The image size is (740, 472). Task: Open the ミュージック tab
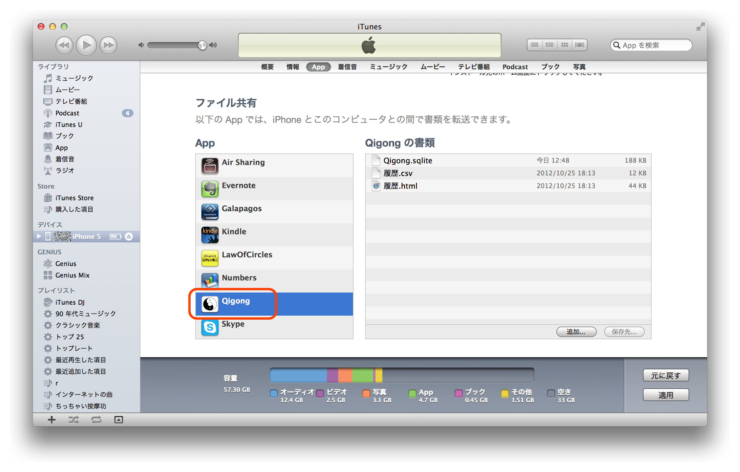click(388, 67)
